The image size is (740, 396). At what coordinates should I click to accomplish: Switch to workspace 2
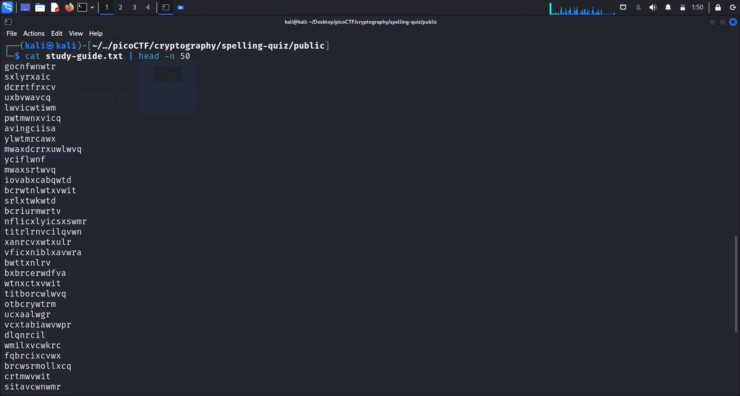[121, 7]
